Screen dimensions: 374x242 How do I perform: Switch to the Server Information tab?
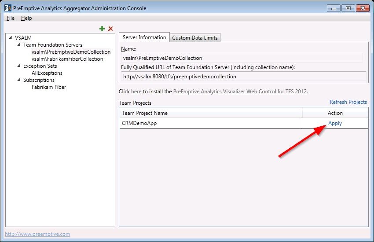(x=144, y=37)
